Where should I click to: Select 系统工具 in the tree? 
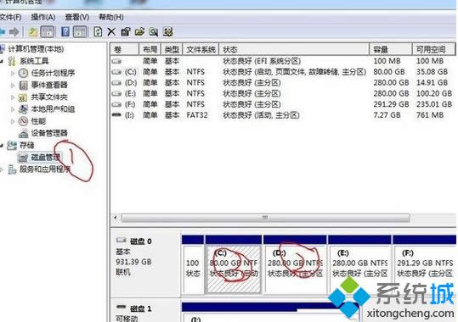tap(34, 61)
